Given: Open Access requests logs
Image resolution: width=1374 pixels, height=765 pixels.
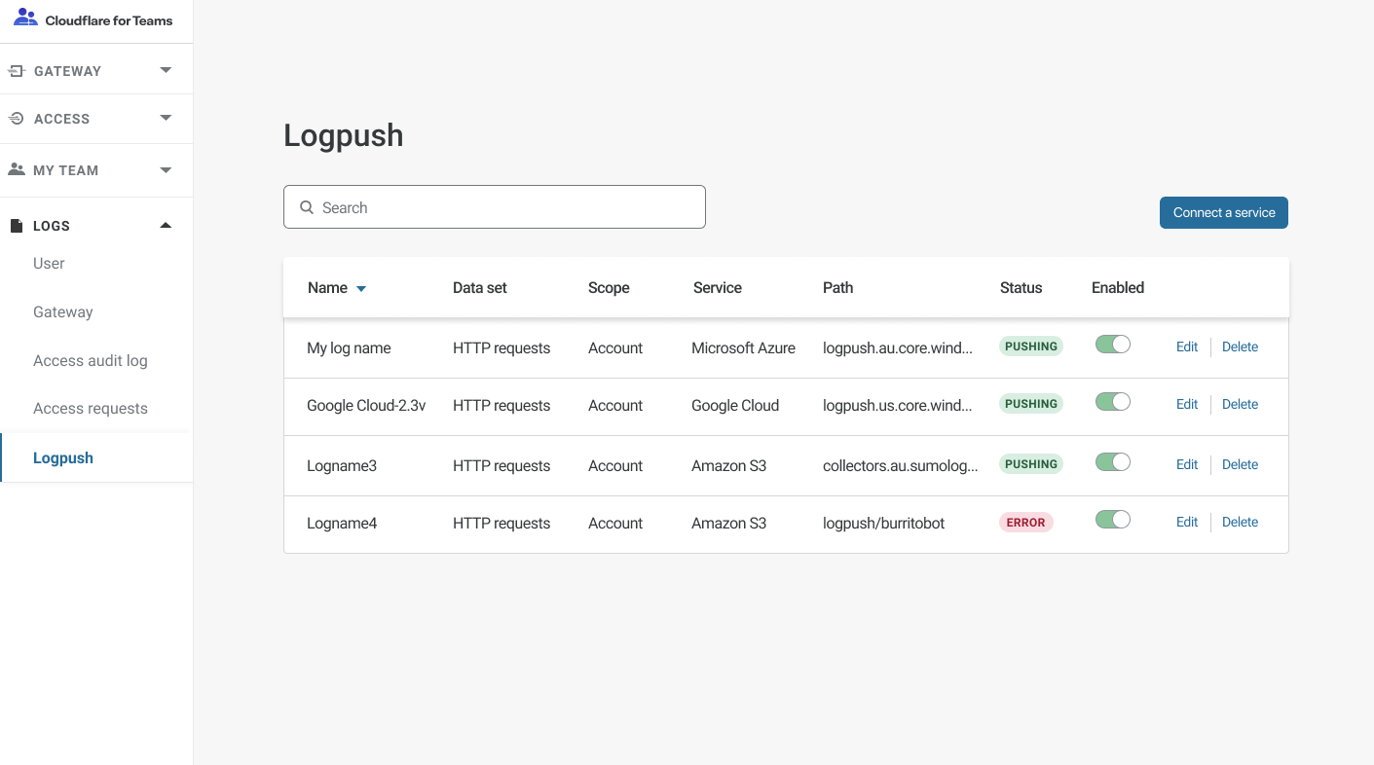Looking at the screenshot, I should point(91,408).
